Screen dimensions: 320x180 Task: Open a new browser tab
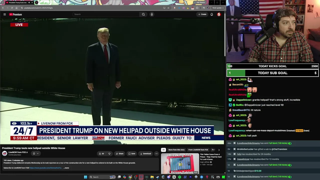[x=36, y=2]
